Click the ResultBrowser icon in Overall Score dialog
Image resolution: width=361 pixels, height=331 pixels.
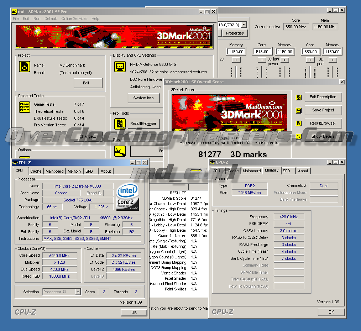(299, 124)
